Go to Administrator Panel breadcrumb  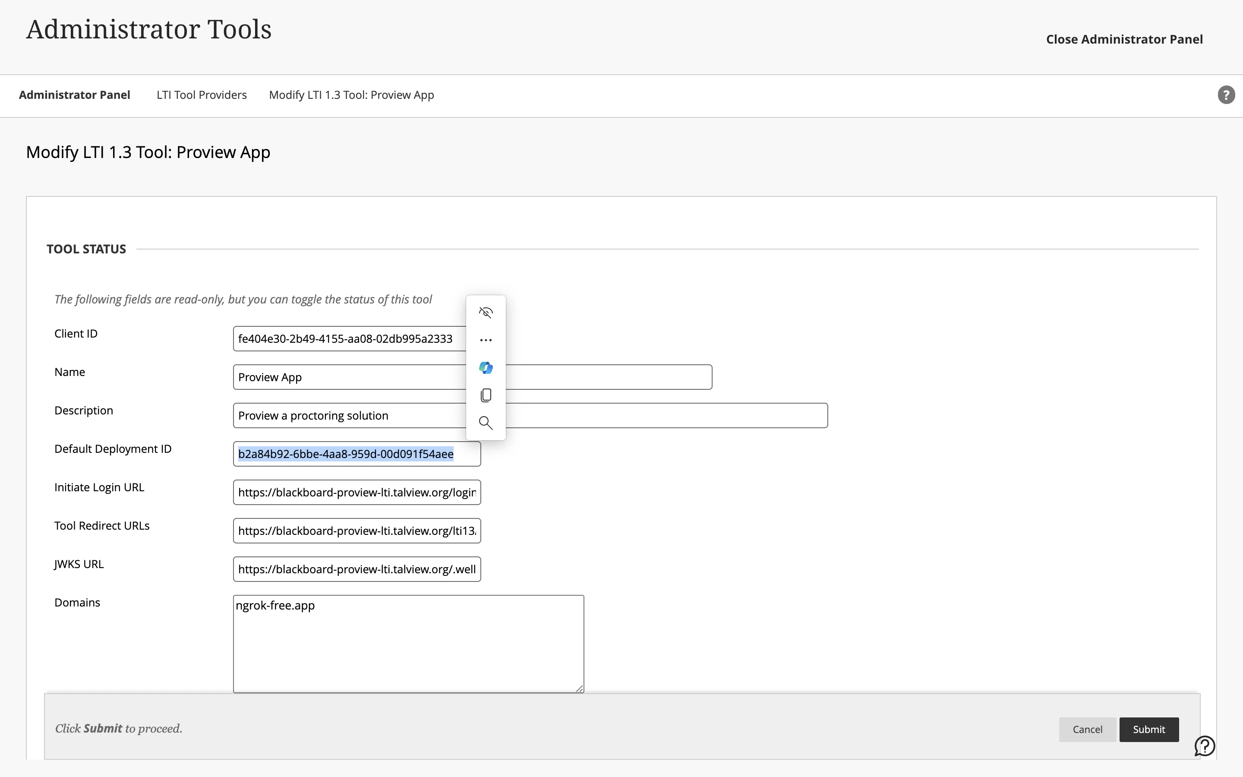(x=75, y=95)
